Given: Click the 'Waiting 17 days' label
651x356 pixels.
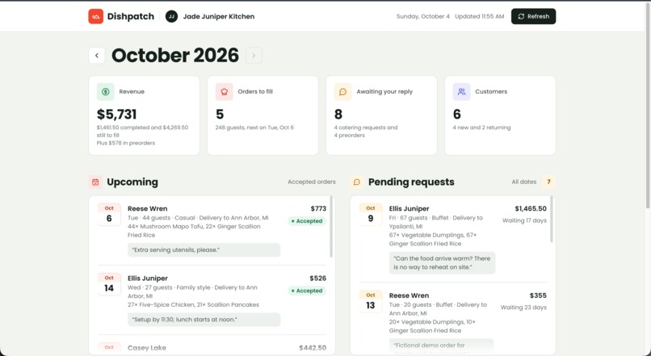Looking at the screenshot, I should tap(524, 220).
